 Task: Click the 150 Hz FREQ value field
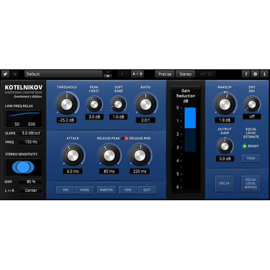point(31,142)
